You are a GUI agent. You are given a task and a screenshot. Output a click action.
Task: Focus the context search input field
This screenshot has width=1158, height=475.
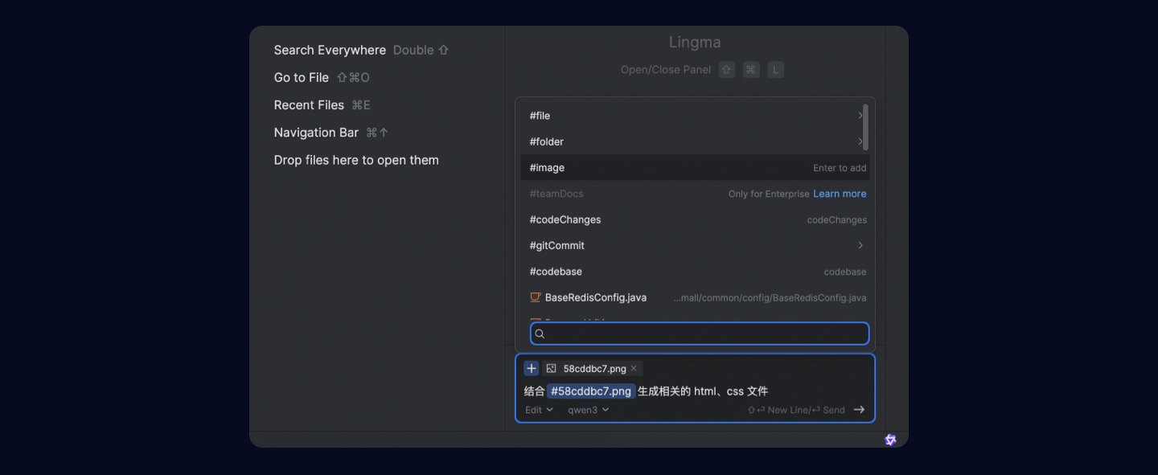pyautogui.click(x=704, y=334)
